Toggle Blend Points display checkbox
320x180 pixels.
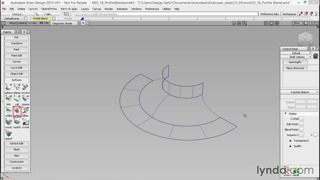coord(301,129)
